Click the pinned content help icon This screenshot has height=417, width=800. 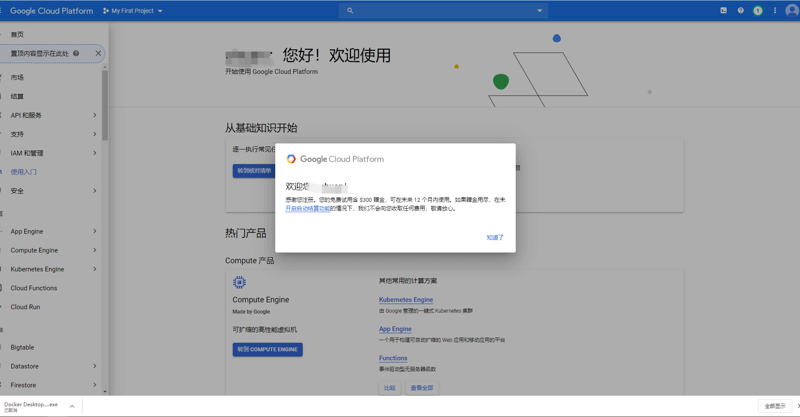point(76,53)
